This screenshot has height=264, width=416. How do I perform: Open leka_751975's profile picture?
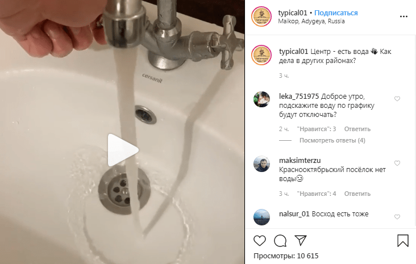click(261, 99)
